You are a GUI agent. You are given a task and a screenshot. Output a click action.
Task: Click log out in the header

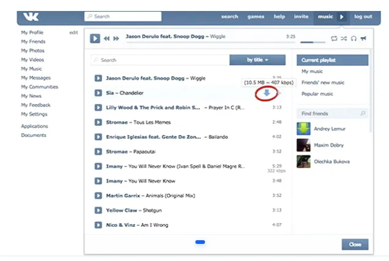click(x=363, y=17)
